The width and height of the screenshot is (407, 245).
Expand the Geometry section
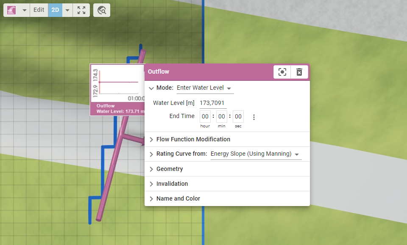point(169,169)
